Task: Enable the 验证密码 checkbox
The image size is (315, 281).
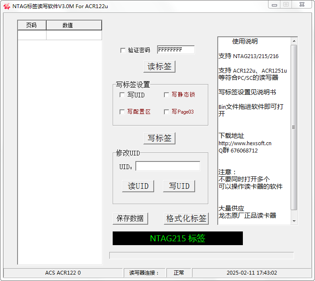Action: point(123,50)
